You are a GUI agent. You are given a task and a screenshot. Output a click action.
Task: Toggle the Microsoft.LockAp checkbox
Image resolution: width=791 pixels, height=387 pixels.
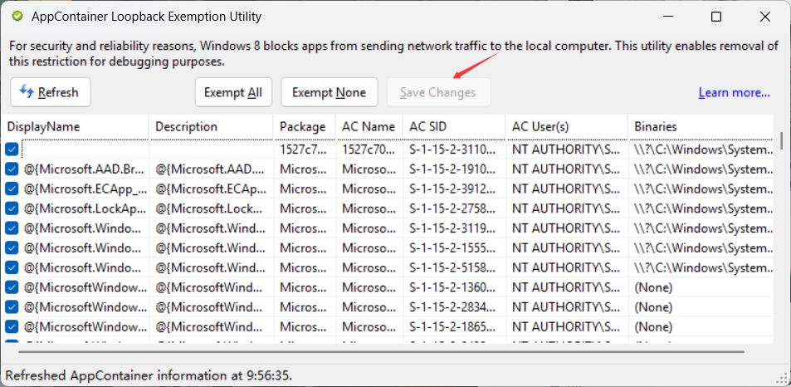(x=12, y=208)
